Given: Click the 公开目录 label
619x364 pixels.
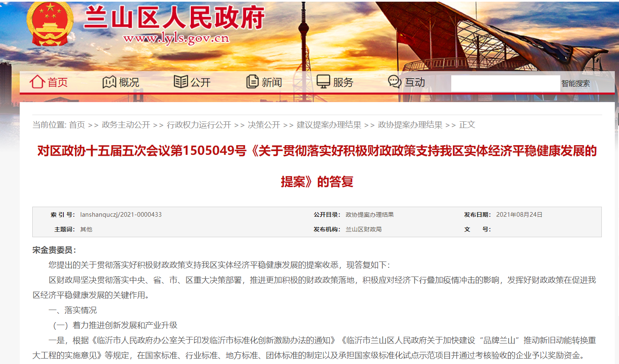Looking at the screenshot, I should coord(326,215).
